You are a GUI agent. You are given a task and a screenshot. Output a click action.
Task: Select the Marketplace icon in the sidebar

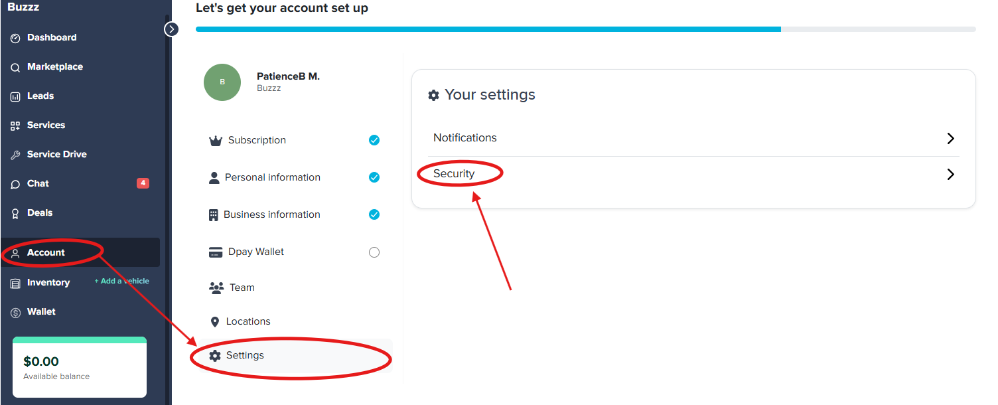[15, 66]
